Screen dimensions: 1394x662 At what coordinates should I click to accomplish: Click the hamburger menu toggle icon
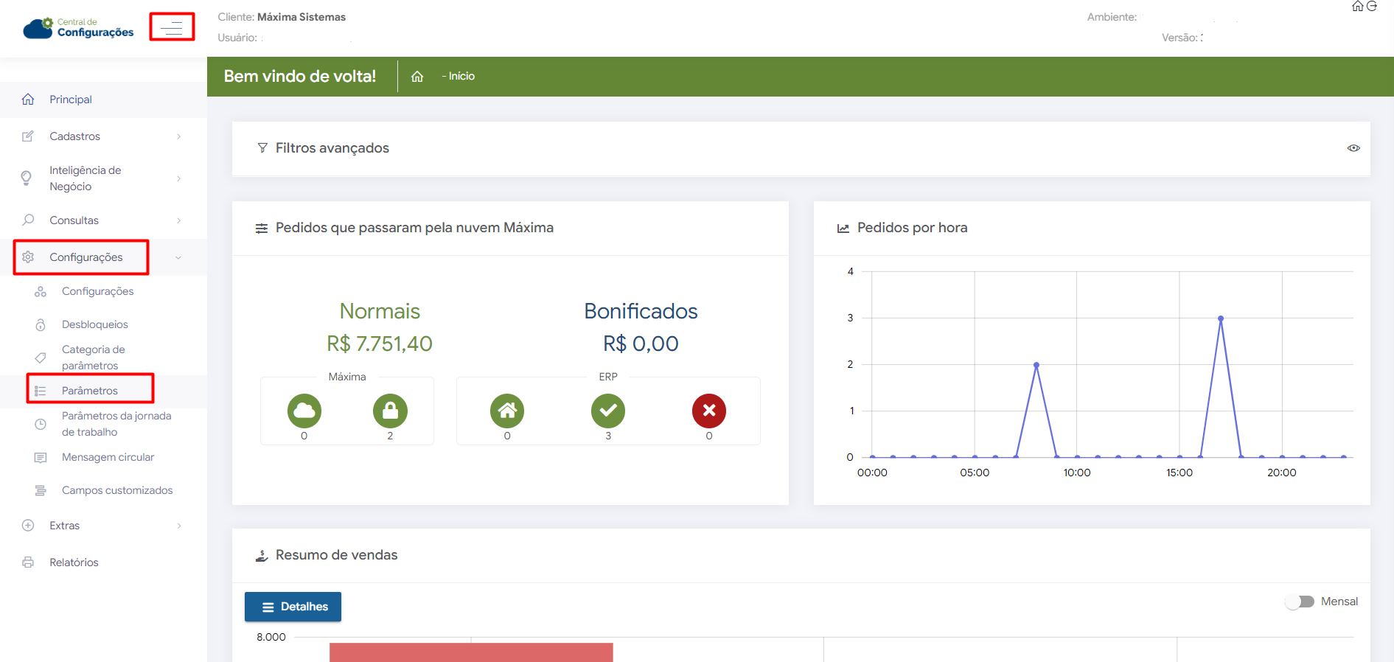[172, 28]
